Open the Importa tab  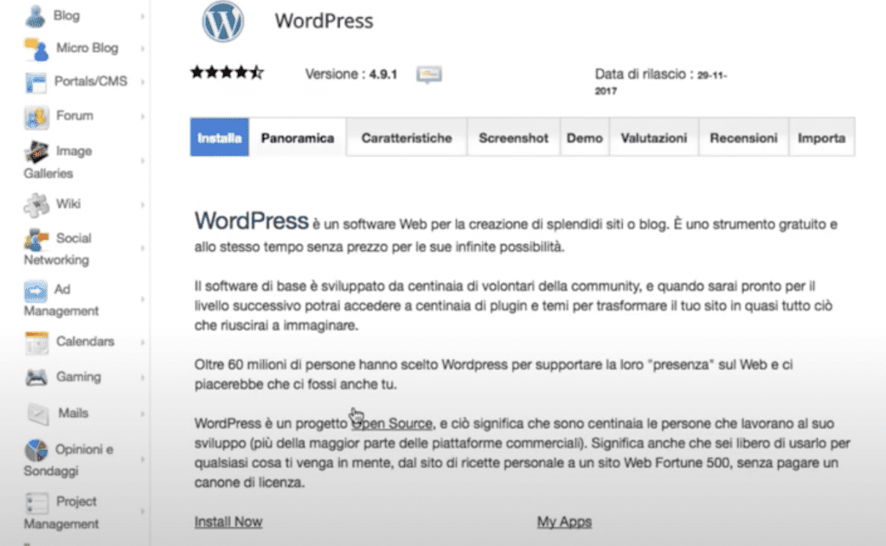[x=822, y=138]
